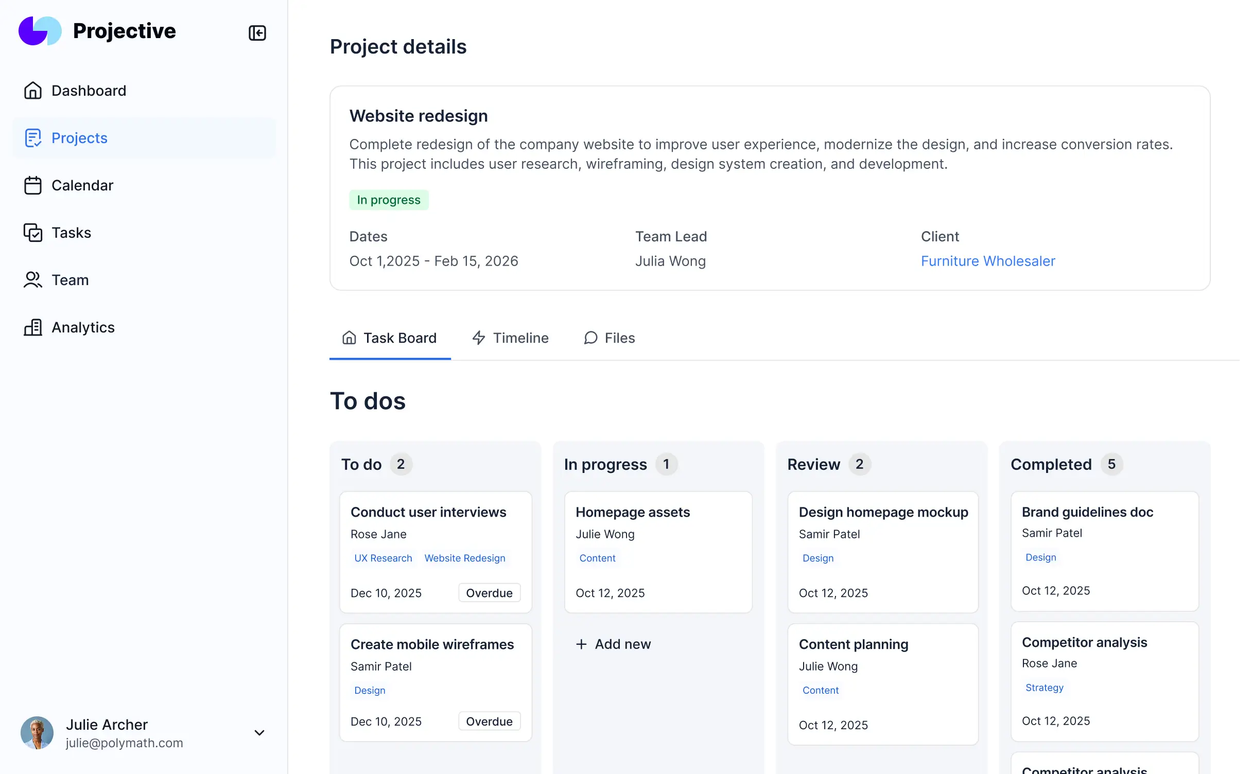Click the Tasks sidebar icon

coord(33,233)
